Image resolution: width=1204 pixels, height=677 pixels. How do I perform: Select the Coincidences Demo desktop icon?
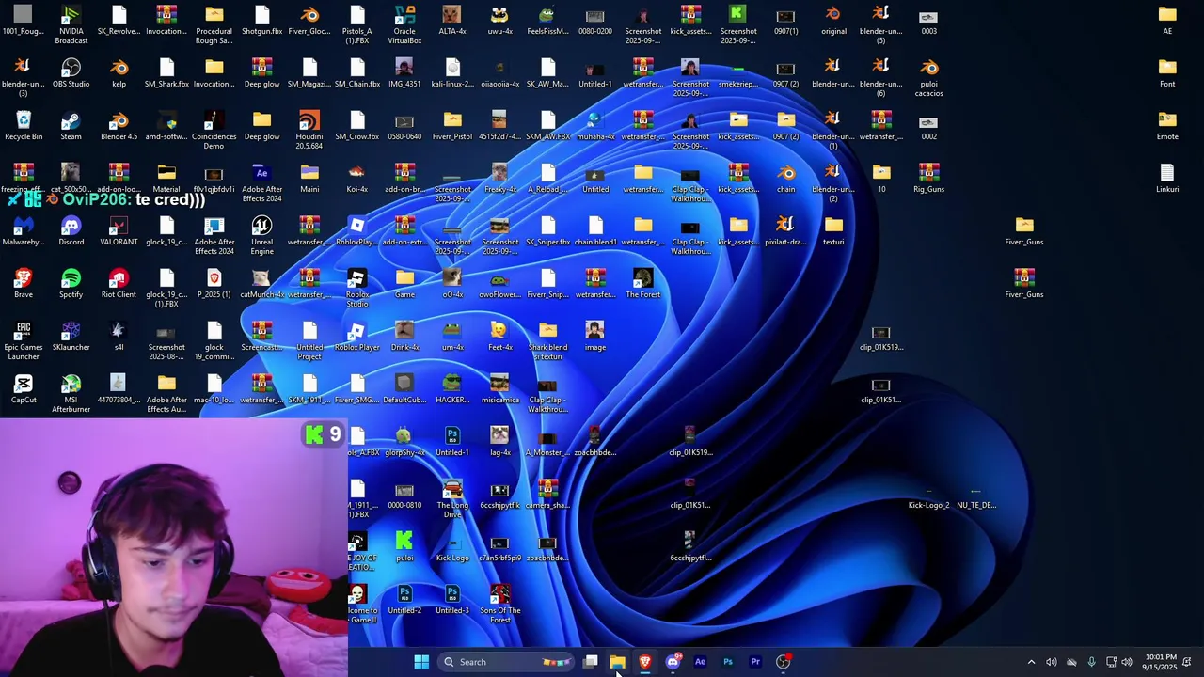pos(214,130)
